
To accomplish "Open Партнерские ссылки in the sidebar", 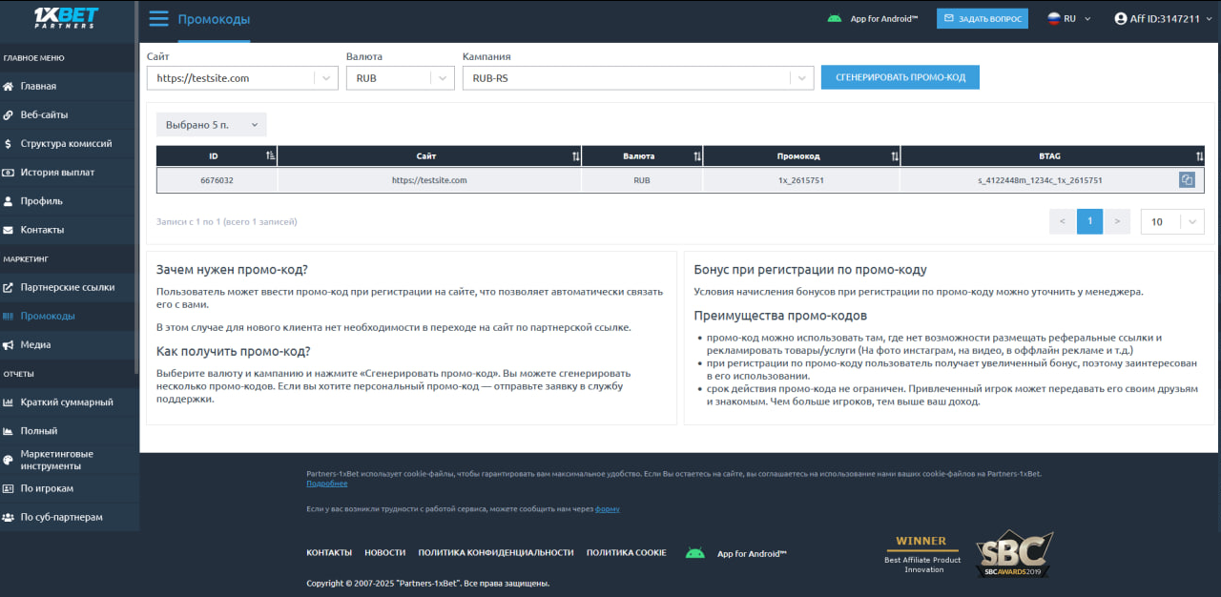I will pos(67,287).
